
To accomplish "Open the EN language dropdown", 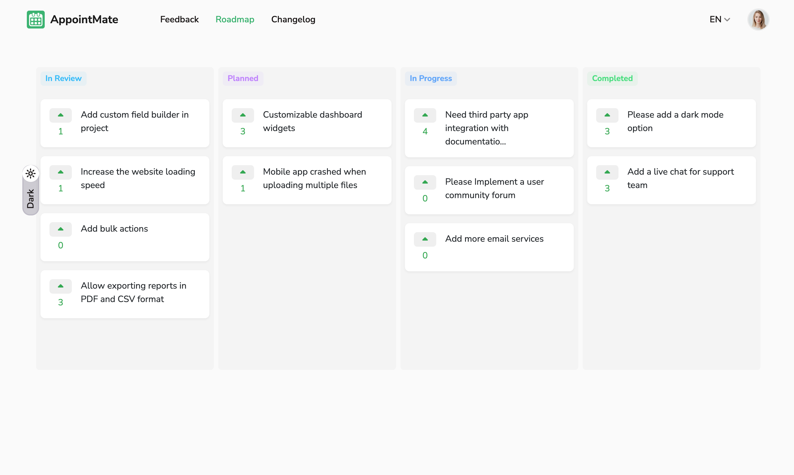I will coord(720,20).
